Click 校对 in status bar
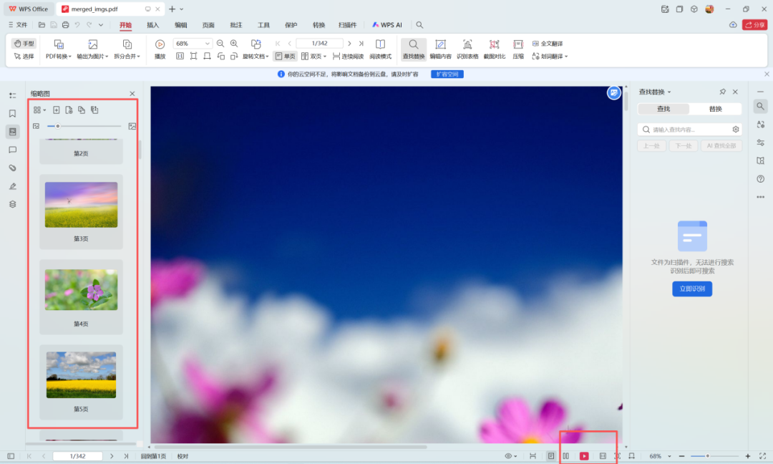773x464 pixels. pos(183,456)
